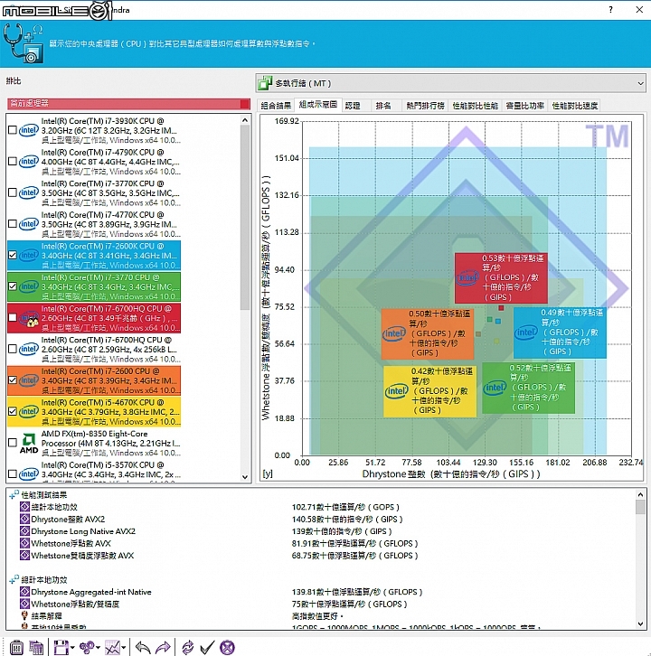This screenshot has width=651, height=656.
Task: Click Intel logo in yellow 0.42 chart box
Action: coord(396,391)
